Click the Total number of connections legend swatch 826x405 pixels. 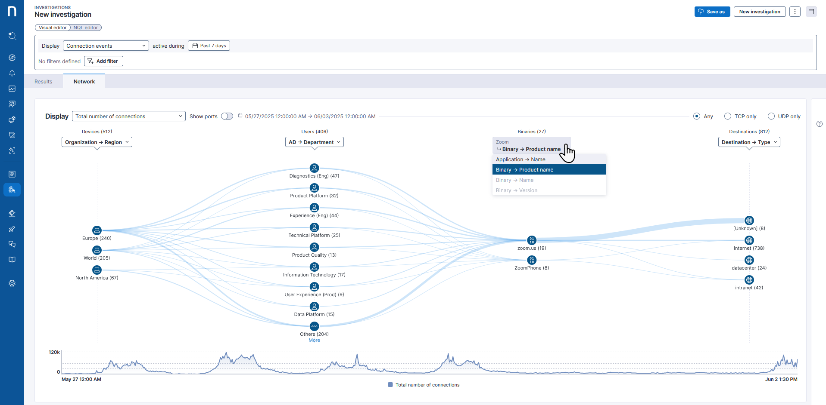390,385
